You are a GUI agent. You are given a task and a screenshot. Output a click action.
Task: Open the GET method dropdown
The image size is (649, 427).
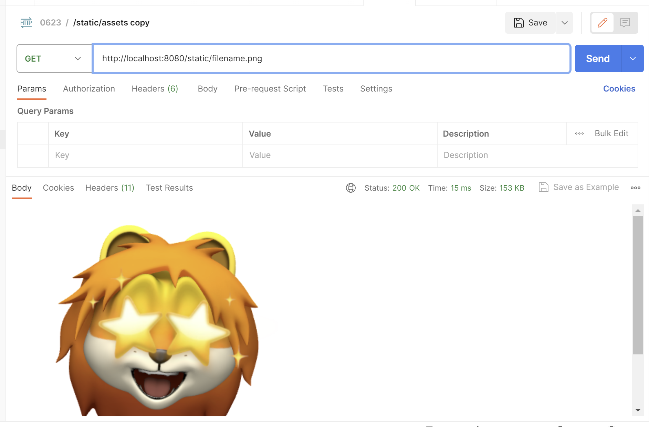[54, 58]
